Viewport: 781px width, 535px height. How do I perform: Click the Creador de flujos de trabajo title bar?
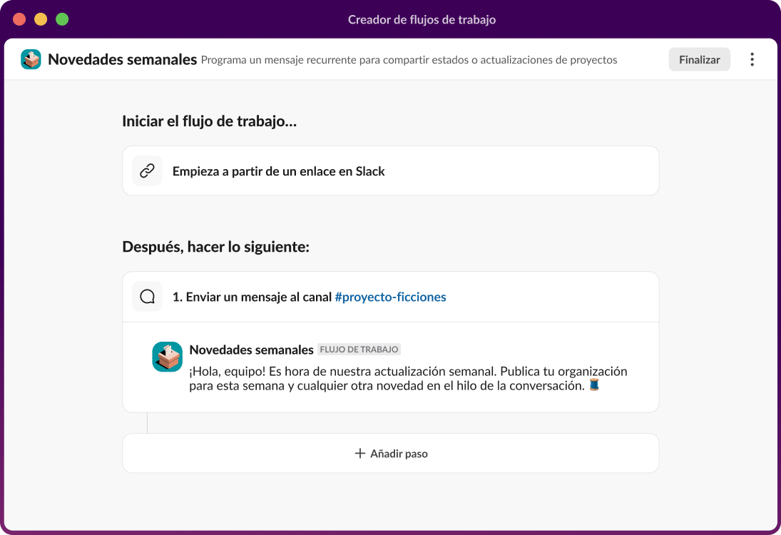click(x=422, y=19)
